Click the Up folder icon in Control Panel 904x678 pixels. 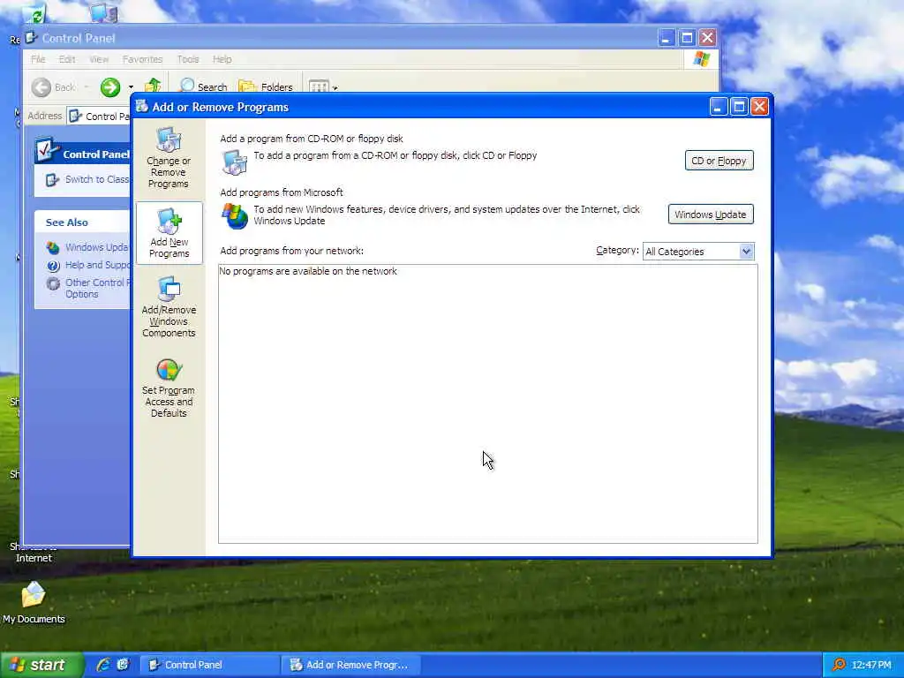pyautogui.click(x=153, y=87)
